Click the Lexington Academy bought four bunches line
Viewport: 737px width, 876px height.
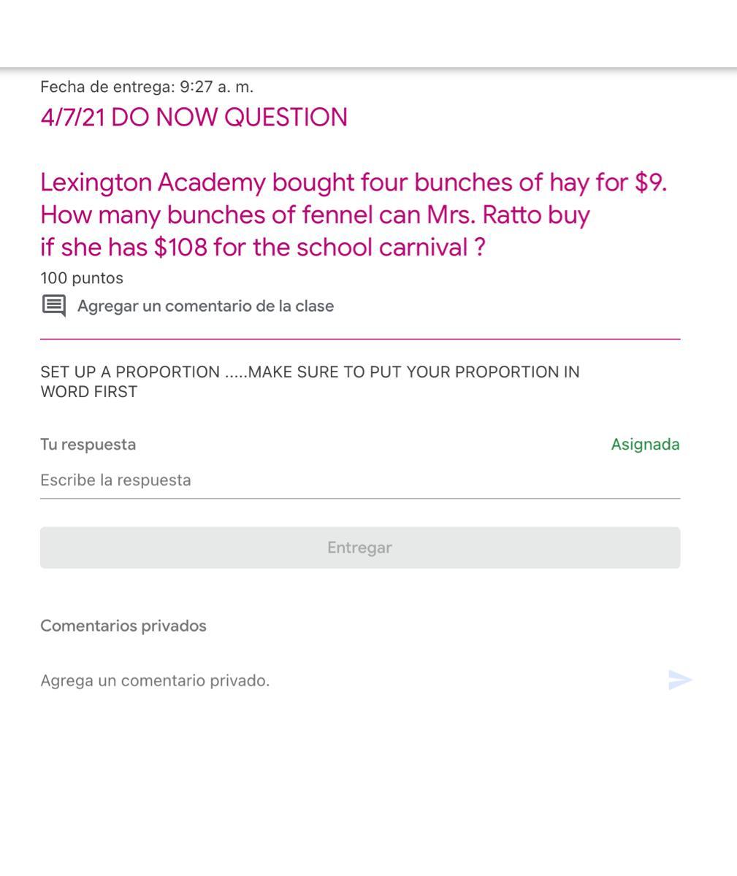tap(354, 182)
